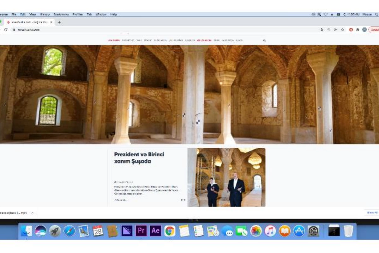Open Launchpad from the Dock

55,231
